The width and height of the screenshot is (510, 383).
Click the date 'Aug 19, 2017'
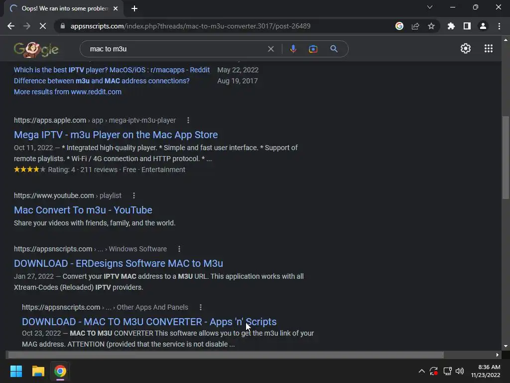pos(238,81)
